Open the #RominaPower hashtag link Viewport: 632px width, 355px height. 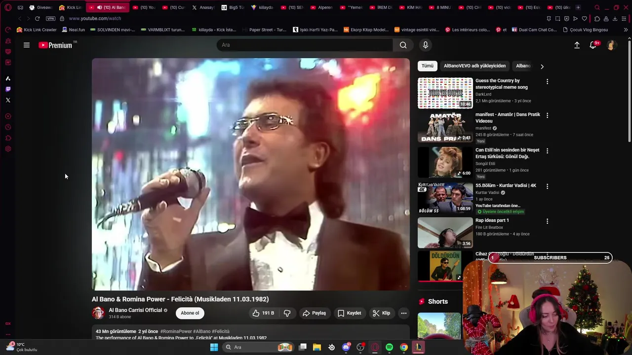coord(176,331)
